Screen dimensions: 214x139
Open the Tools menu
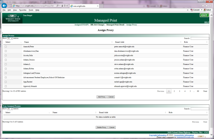[x=31, y=10]
